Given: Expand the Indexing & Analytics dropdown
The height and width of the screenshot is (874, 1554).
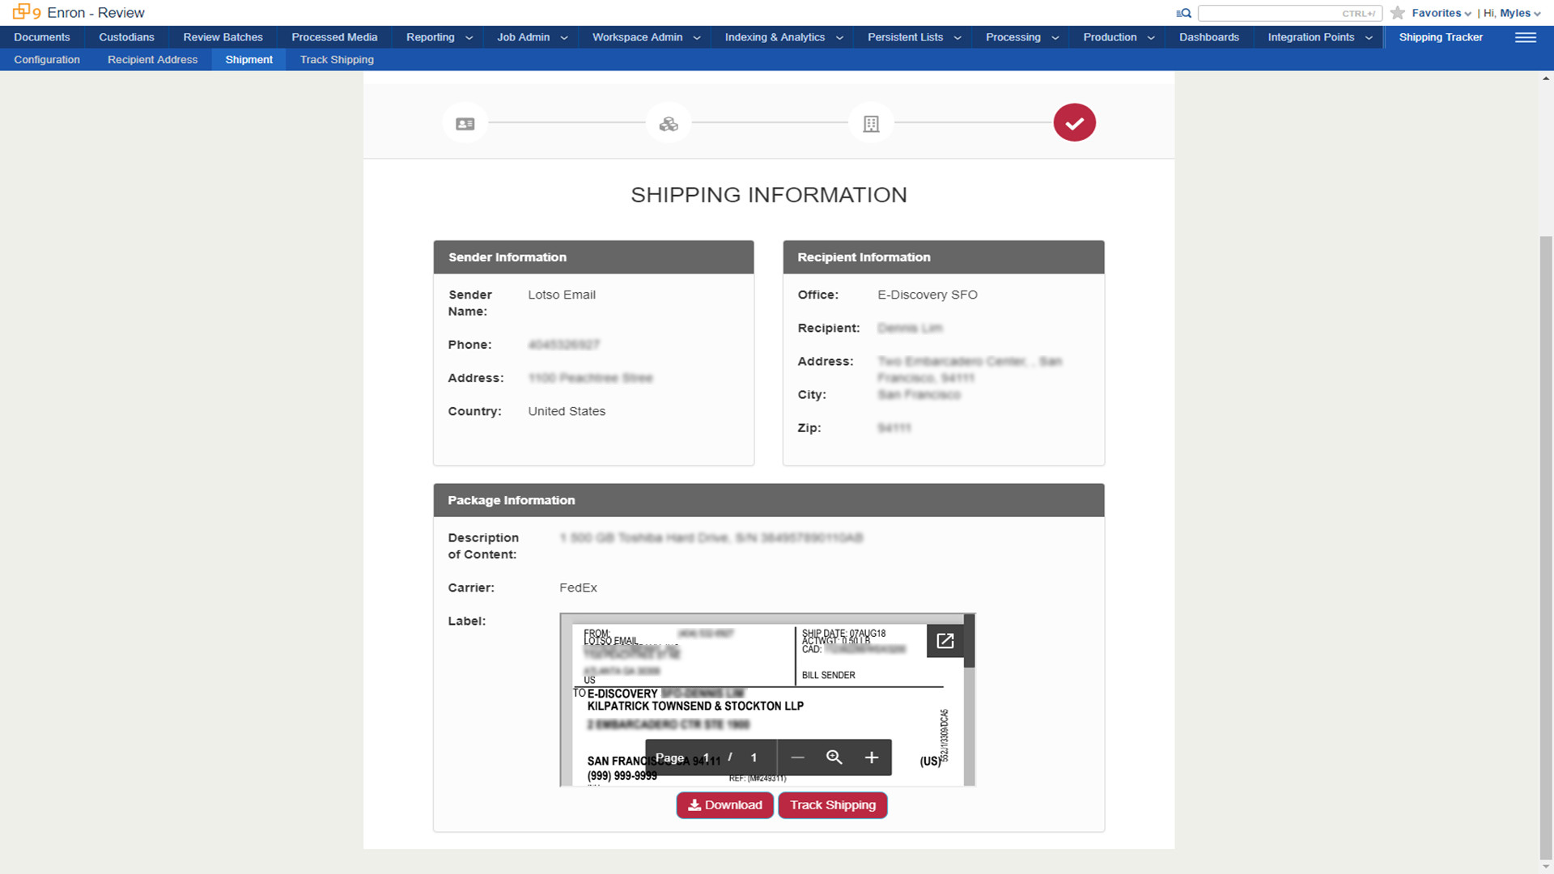Looking at the screenshot, I should click(x=783, y=37).
